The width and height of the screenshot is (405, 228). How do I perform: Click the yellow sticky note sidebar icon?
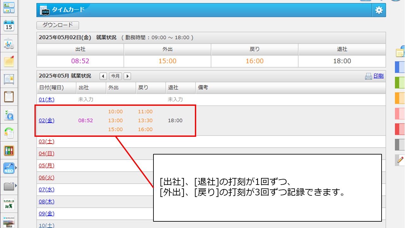pos(9,61)
